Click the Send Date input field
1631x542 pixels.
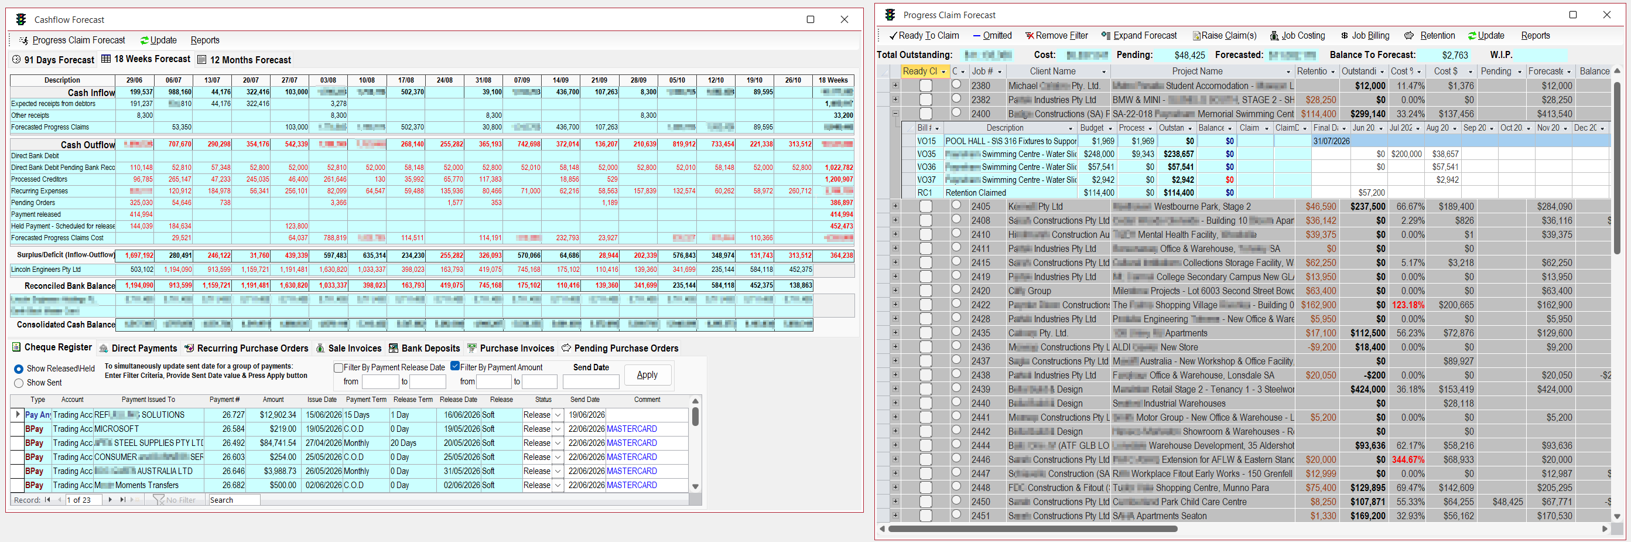point(591,382)
